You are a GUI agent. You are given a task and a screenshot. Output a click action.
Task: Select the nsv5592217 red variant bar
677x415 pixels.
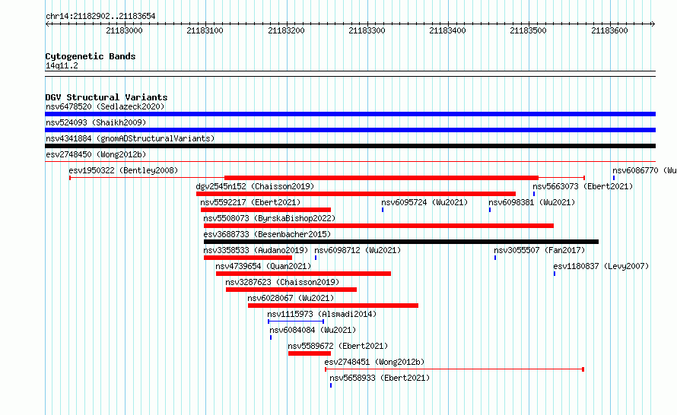265,210
